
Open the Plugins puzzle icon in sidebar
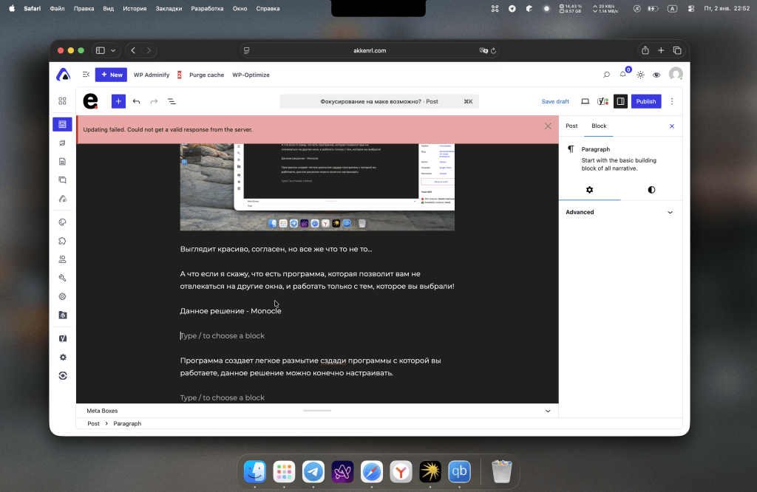(x=63, y=240)
